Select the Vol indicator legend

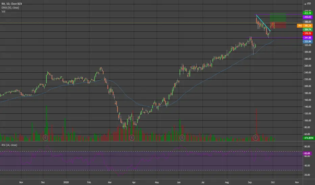coord(3,11)
